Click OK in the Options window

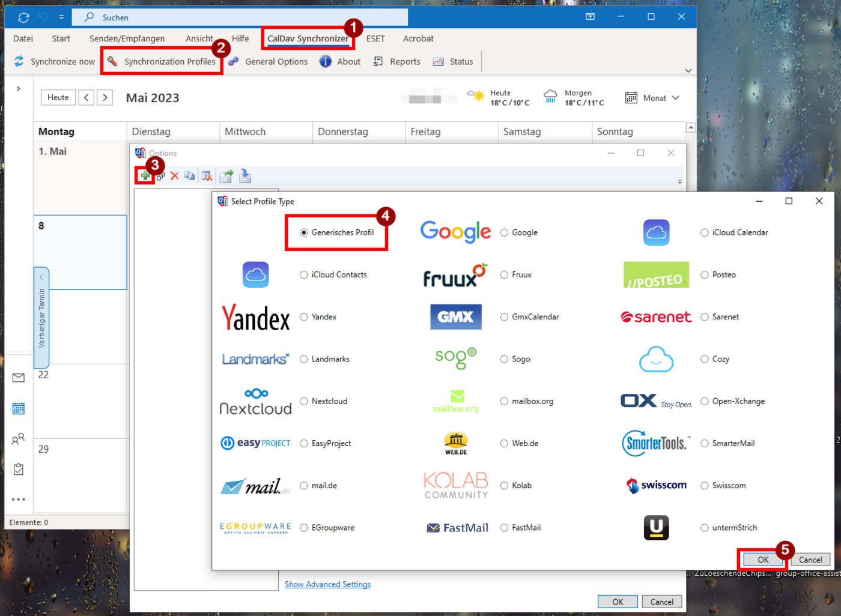tap(618, 602)
